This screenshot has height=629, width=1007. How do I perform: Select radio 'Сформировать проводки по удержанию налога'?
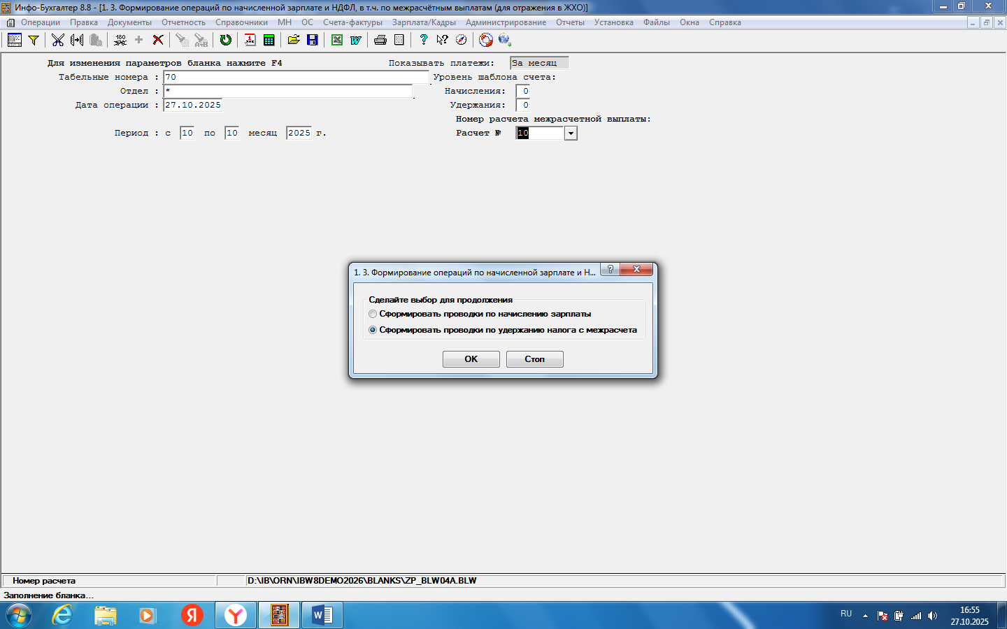click(373, 330)
